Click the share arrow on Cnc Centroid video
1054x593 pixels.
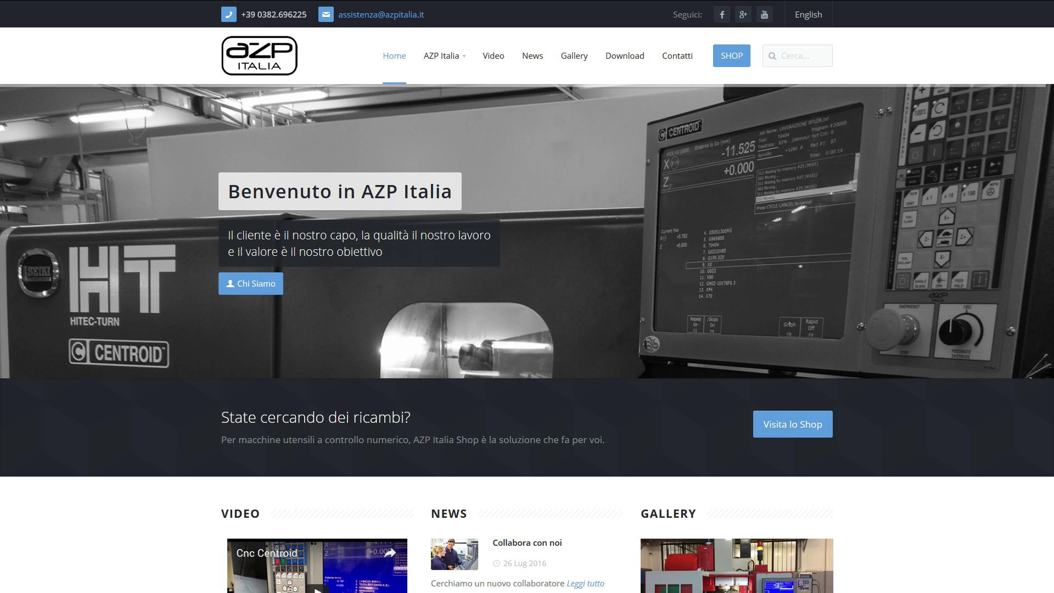[390, 553]
